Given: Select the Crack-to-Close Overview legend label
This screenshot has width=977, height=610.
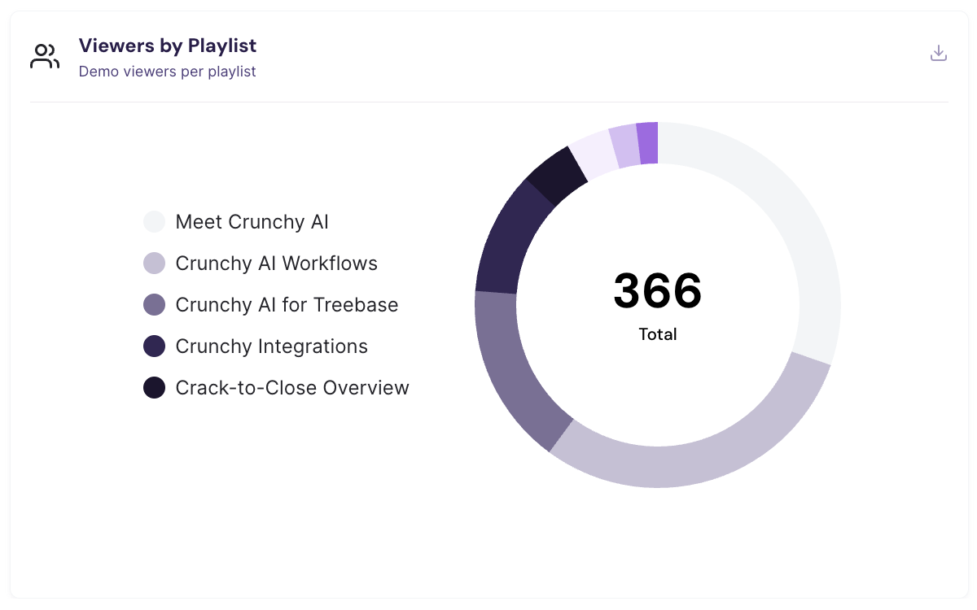Looking at the screenshot, I should (292, 388).
